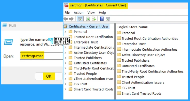This screenshot has height=101, width=190.
Task: Select Enterprise Trust in the left tree
Action: pyautogui.click(x=86, y=42)
